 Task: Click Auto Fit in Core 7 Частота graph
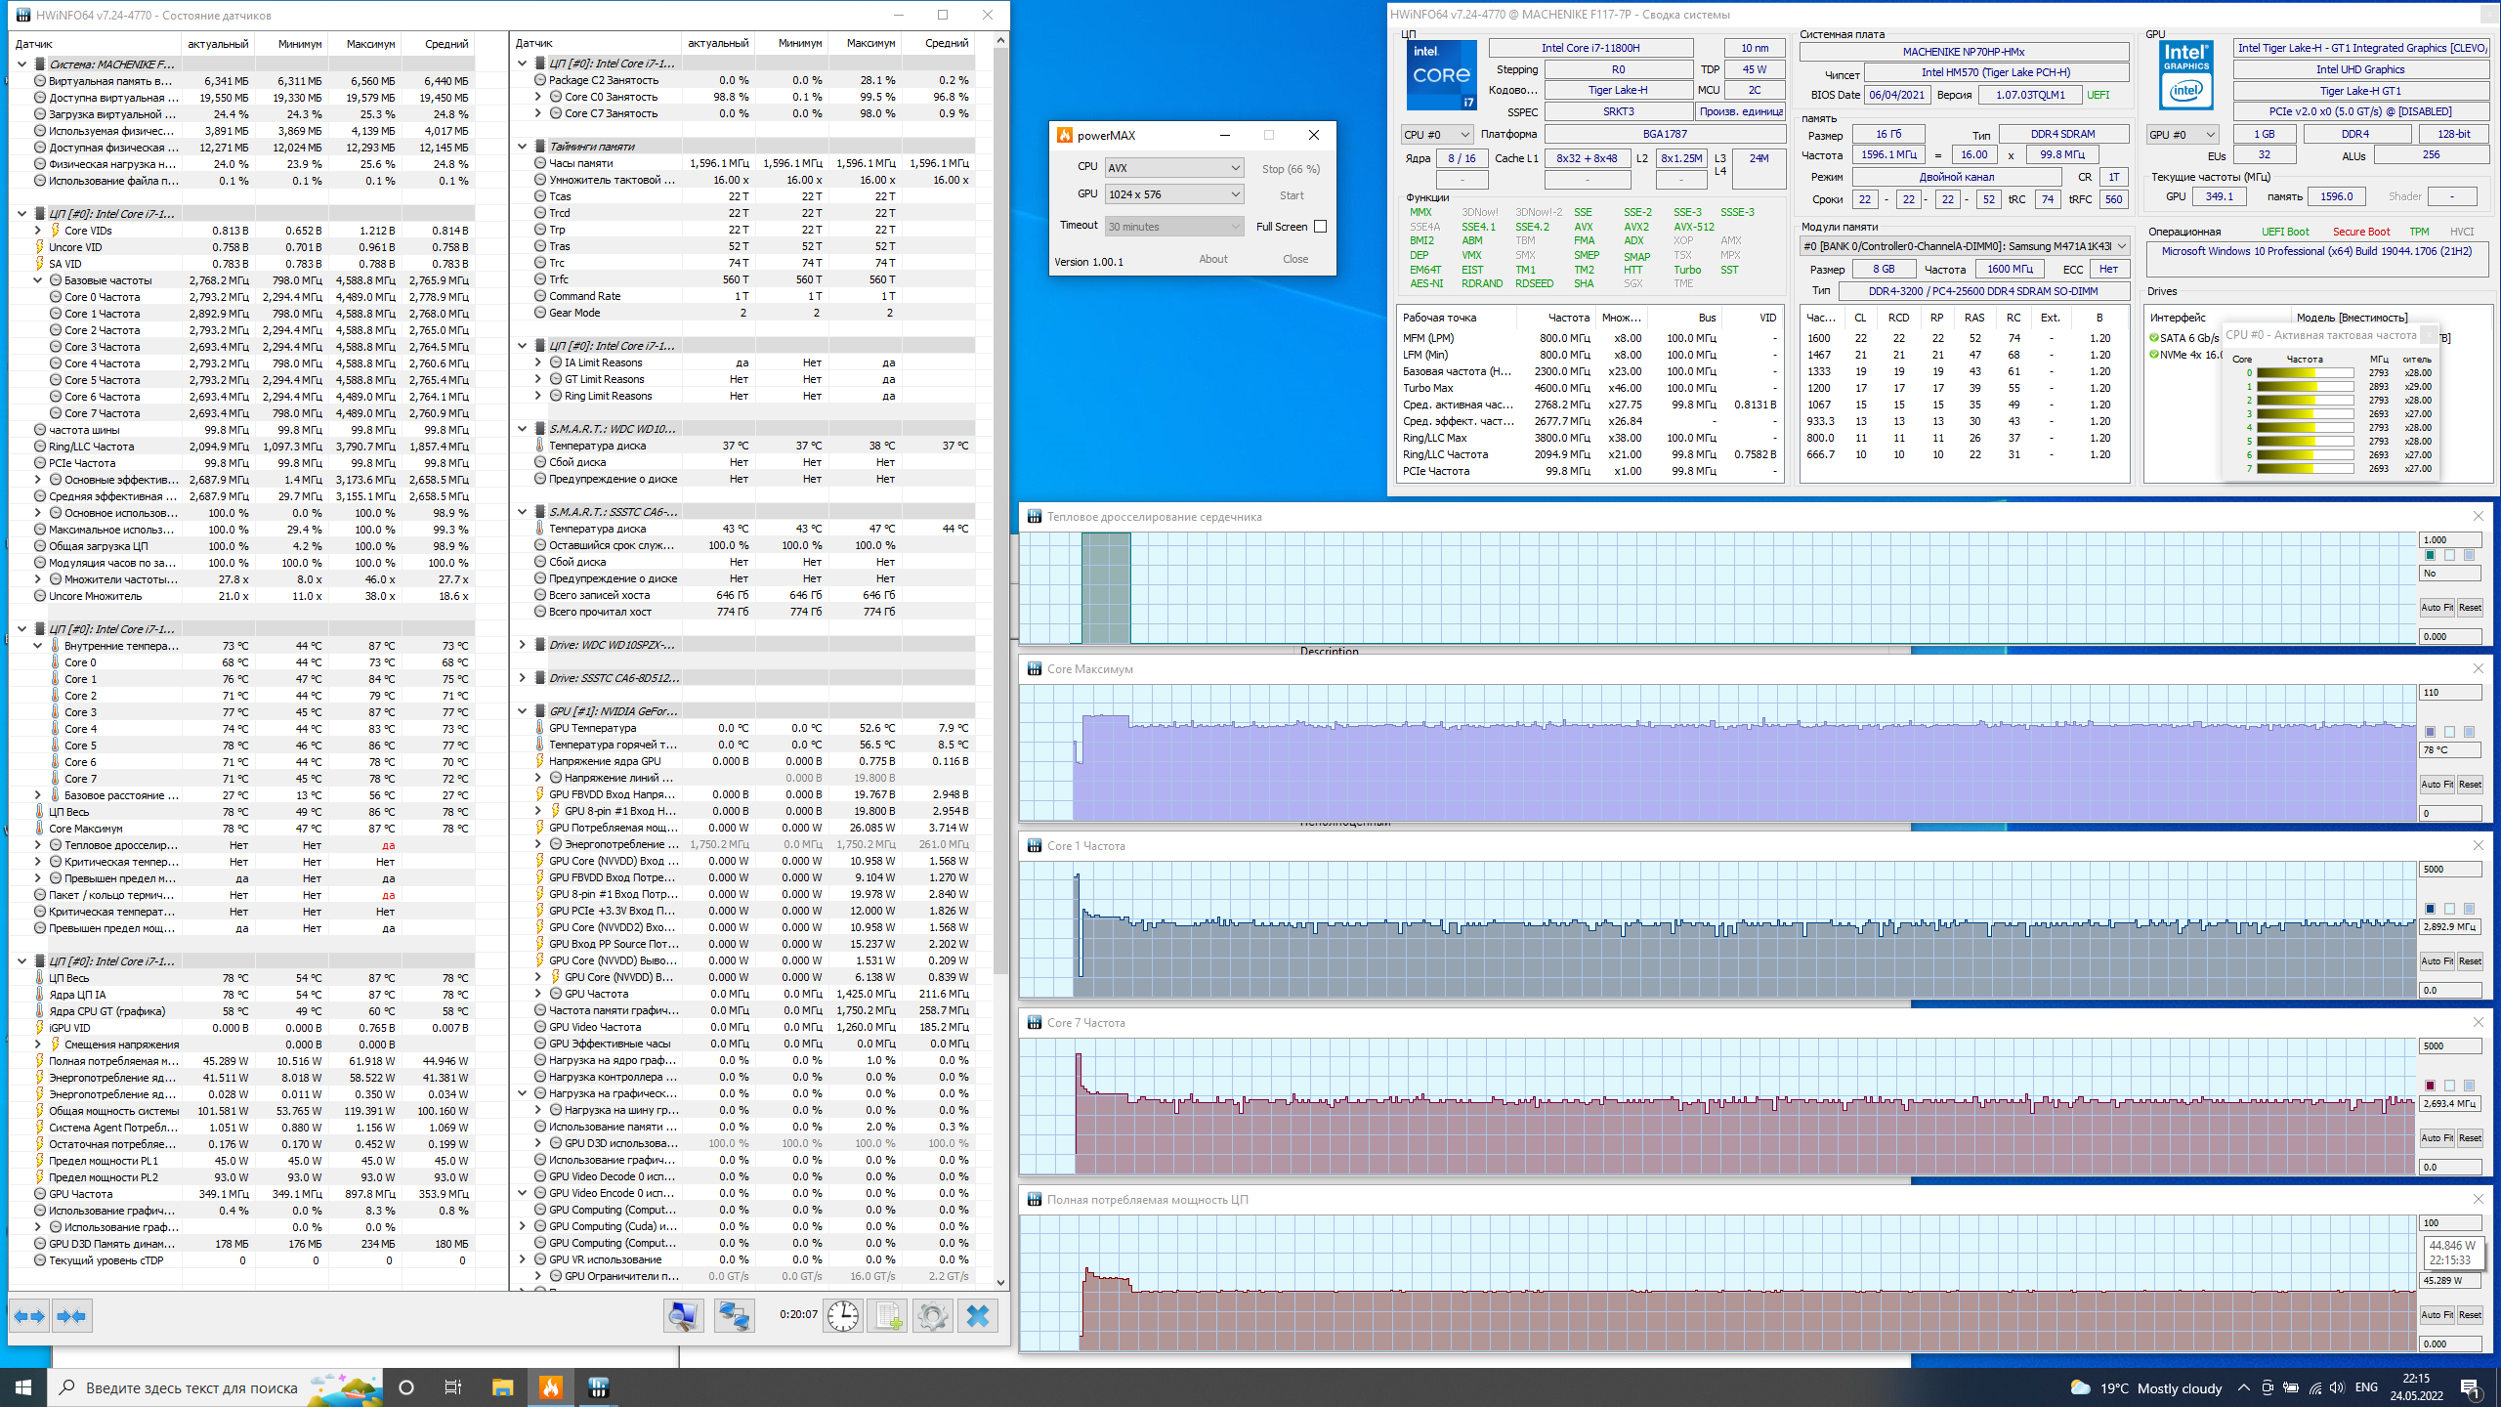[2437, 1138]
